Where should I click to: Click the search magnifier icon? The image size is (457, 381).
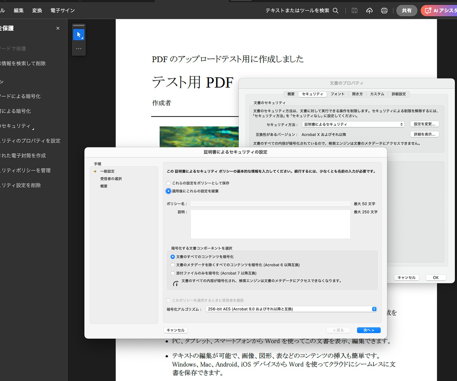coord(335,11)
